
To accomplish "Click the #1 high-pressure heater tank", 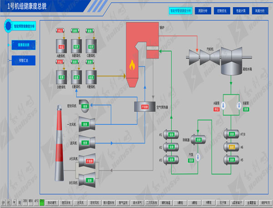I will tap(171, 134).
